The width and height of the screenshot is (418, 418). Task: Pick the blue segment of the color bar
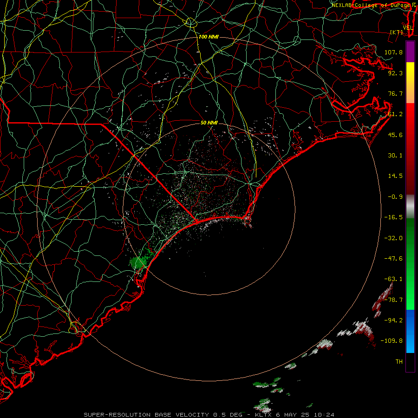pos(410,331)
